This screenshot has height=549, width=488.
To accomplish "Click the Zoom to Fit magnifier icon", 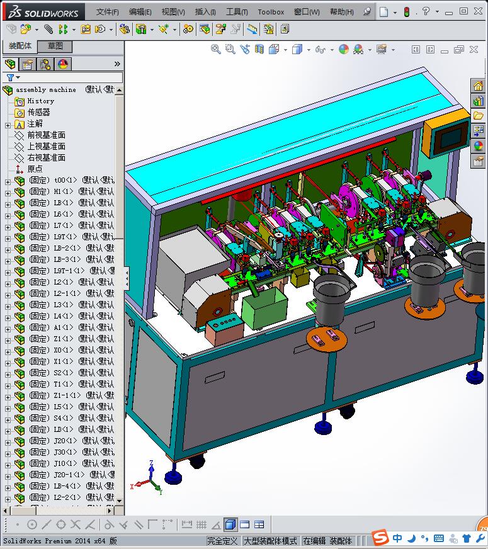I will click(x=215, y=49).
